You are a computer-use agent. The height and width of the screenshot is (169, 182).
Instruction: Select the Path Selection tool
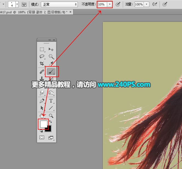tap(42, 108)
